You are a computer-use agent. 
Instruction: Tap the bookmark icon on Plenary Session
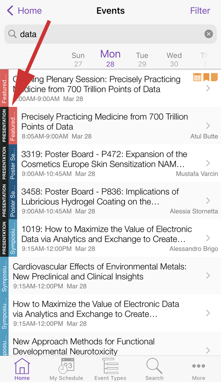tap(206, 77)
